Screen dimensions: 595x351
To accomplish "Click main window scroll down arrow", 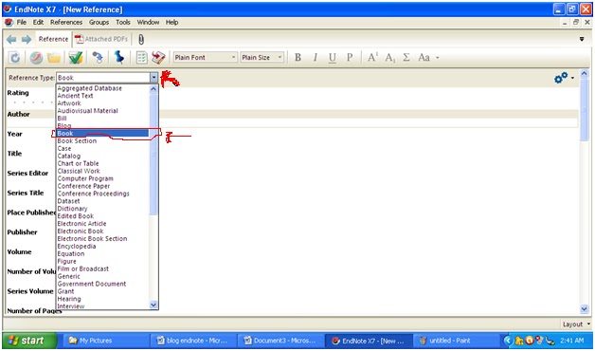I will [x=584, y=309].
